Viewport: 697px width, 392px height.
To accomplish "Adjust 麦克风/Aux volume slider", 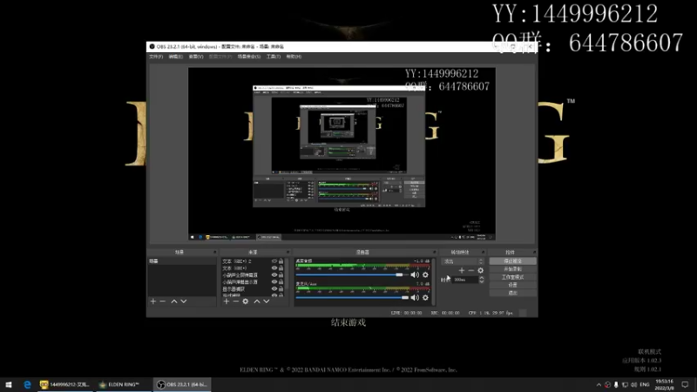I will pos(352,297).
